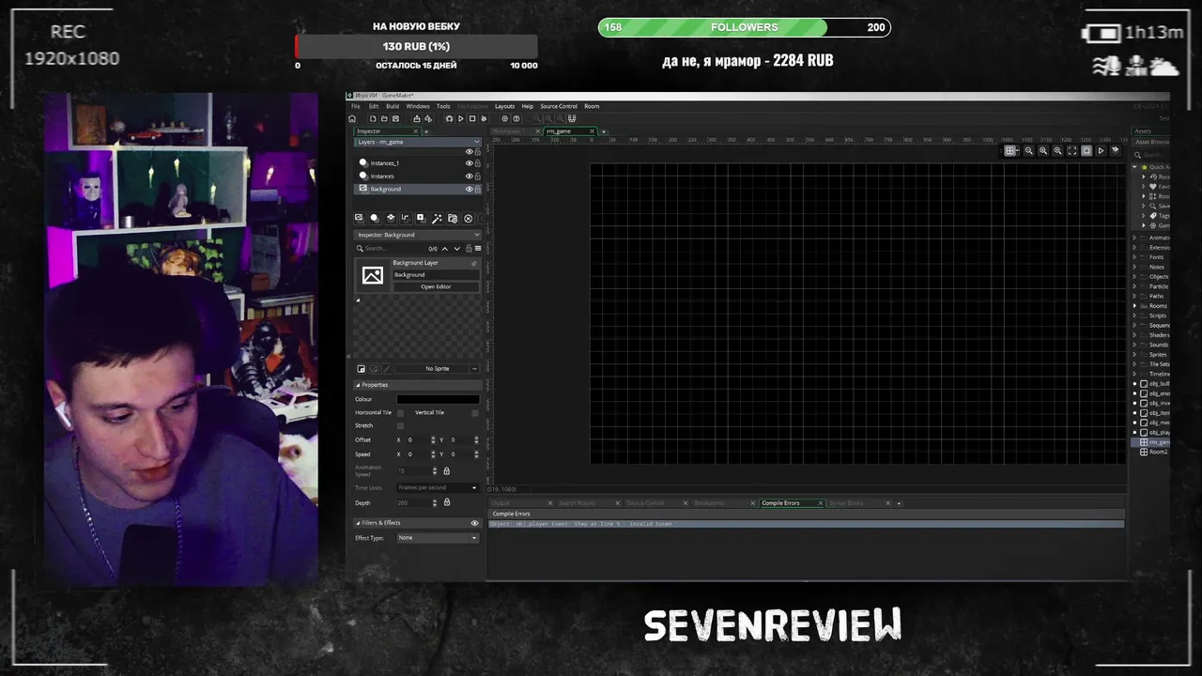
Task: Add a new layer folder icon
Action: coord(453,218)
